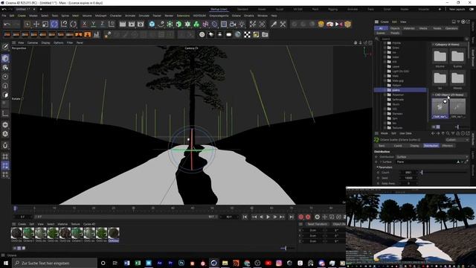476x268 pixels.
Task: Open Photoshop from the taskbar
Action: (x=181, y=263)
